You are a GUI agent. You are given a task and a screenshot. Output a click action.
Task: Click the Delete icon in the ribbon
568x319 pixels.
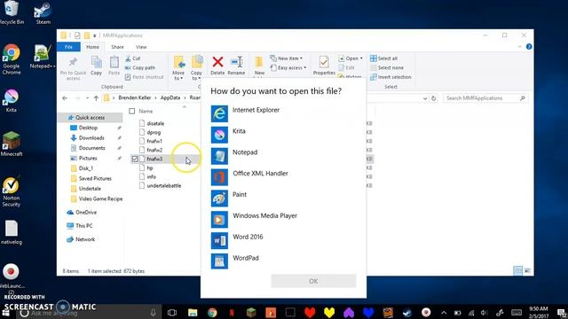point(217,66)
